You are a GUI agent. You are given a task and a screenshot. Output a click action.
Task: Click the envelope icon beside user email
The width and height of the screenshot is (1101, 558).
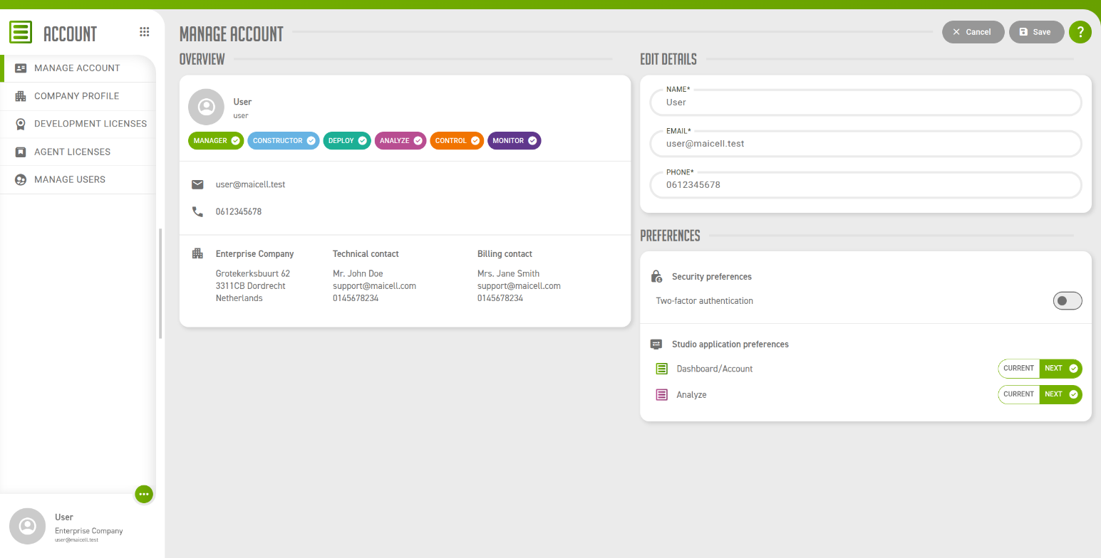198,185
